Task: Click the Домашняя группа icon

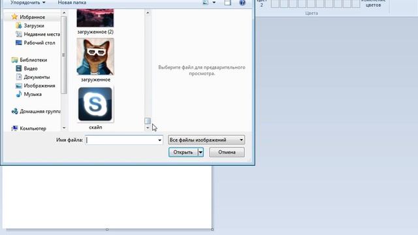Action: click(14, 112)
